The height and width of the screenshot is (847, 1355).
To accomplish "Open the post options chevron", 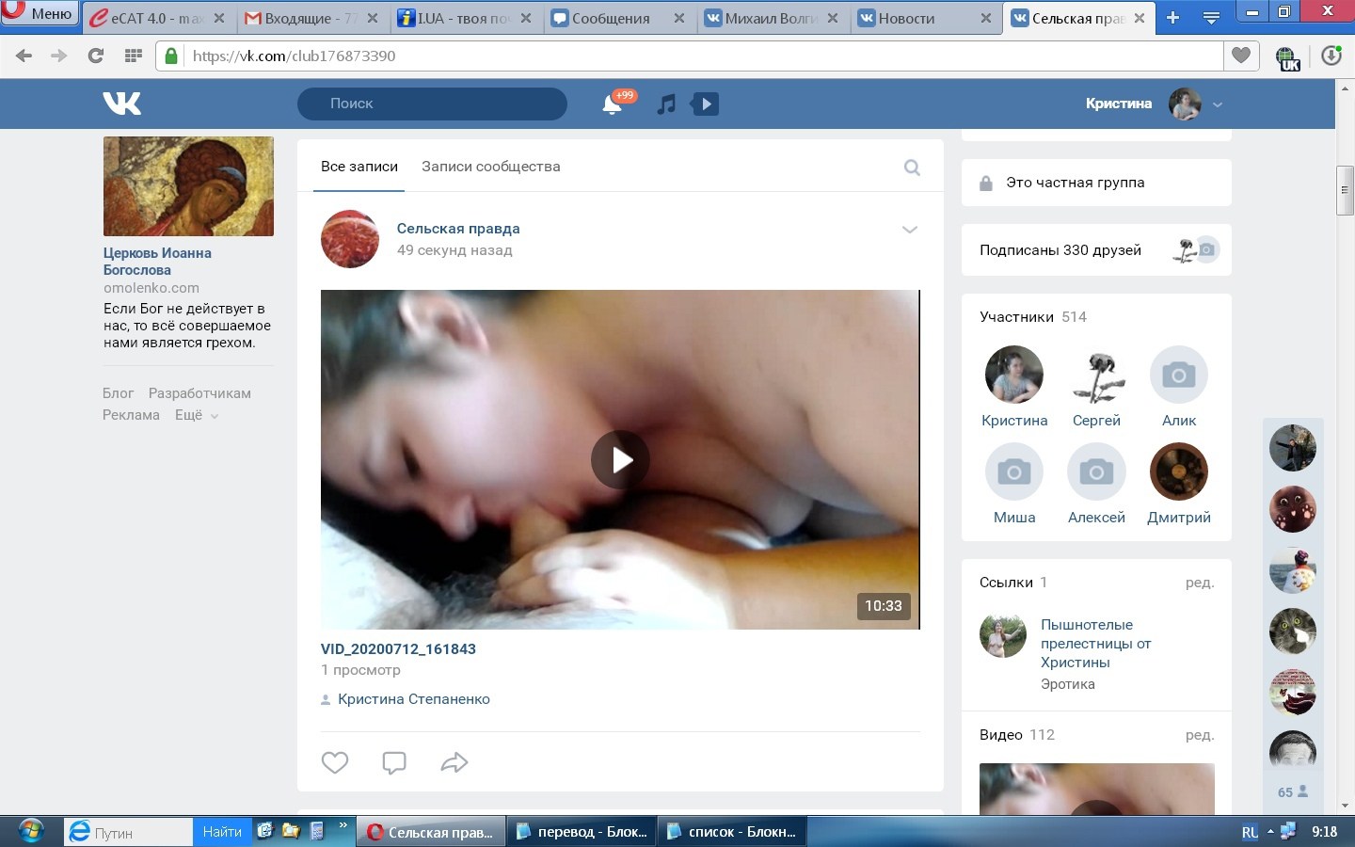I will click(x=909, y=230).
